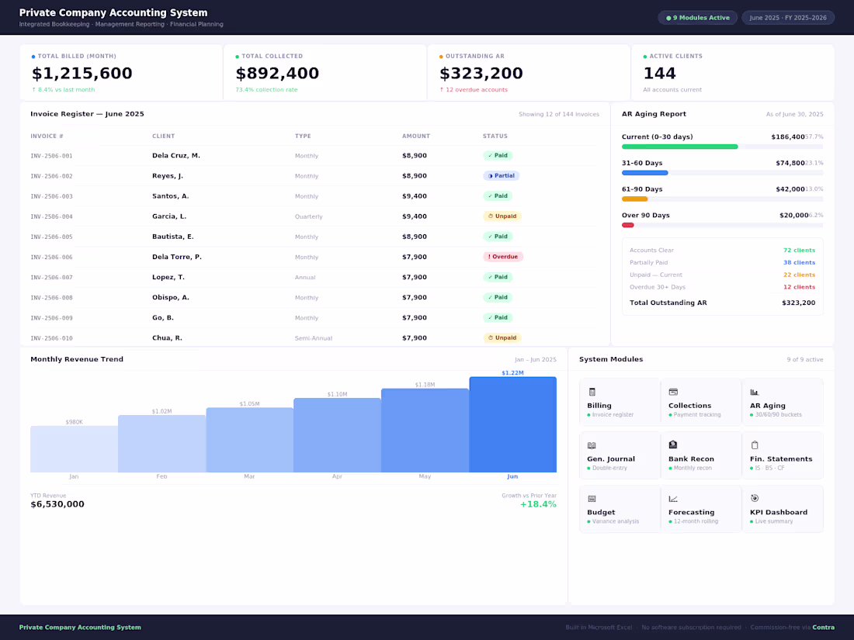Select invoice INV-2506-008
The width and height of the screenshot is (854, 640).
coord(51,298)
